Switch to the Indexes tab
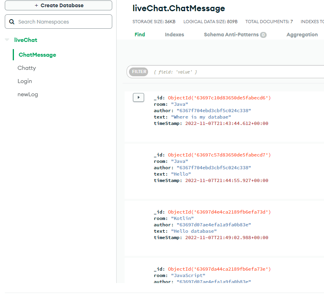324x295 pixels. (174, 35)
